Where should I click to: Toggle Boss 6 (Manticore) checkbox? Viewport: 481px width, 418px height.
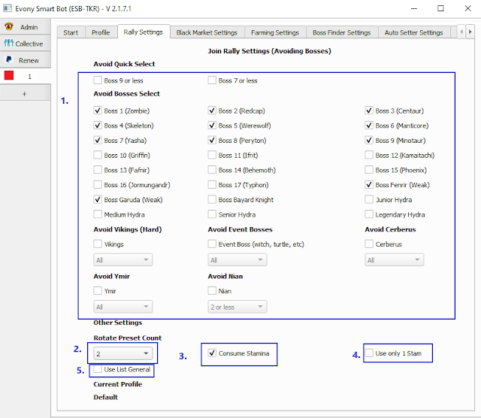coord(369,126)
